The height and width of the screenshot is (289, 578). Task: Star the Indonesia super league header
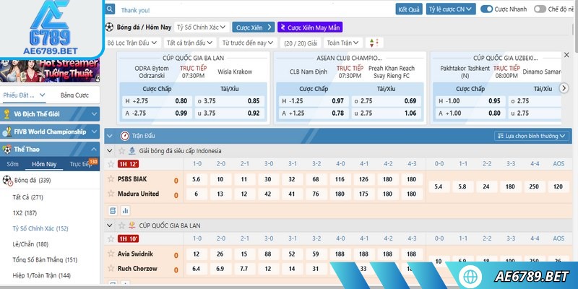tap(121, 150)
